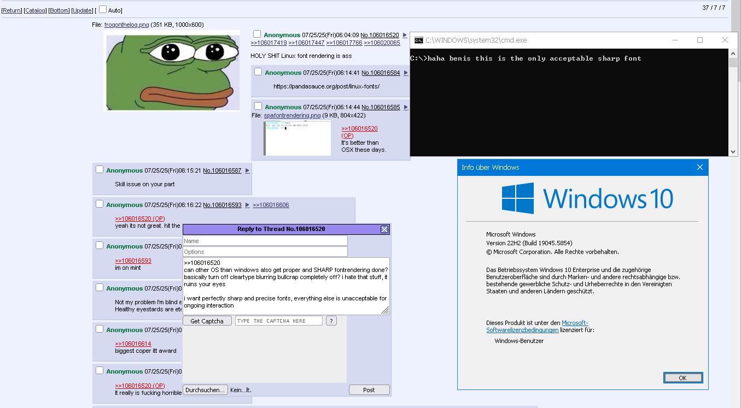Focus the Options field in reply form
The height and width of the screenshot is (408, 741).
(265, 252)
